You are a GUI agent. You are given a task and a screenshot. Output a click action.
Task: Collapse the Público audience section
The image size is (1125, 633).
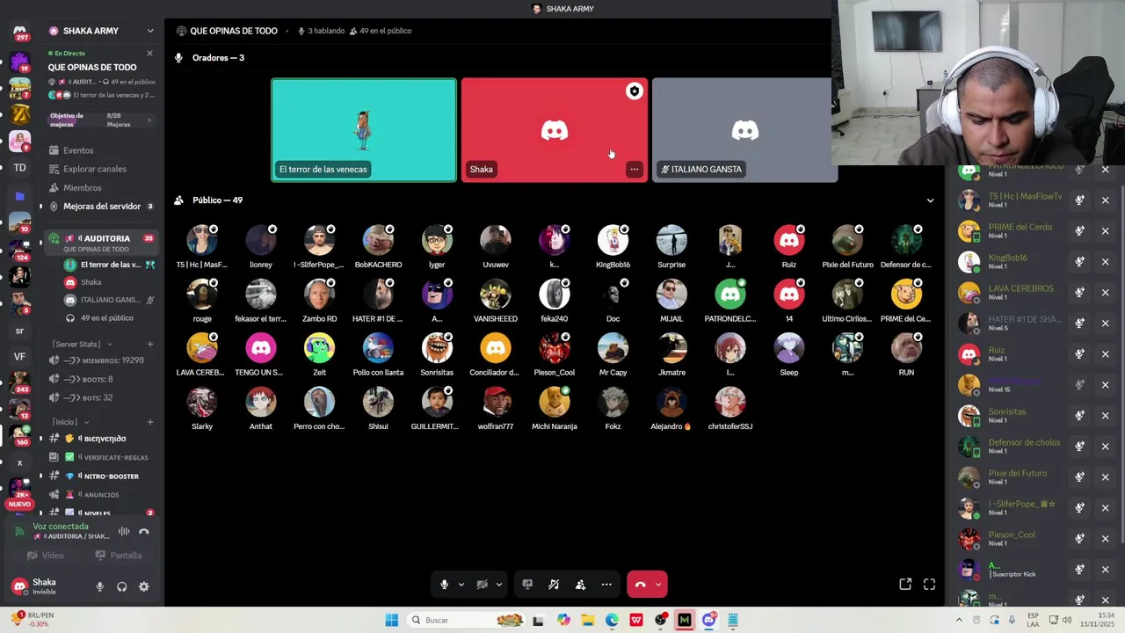pyautogui.click(x=930, y=200)
